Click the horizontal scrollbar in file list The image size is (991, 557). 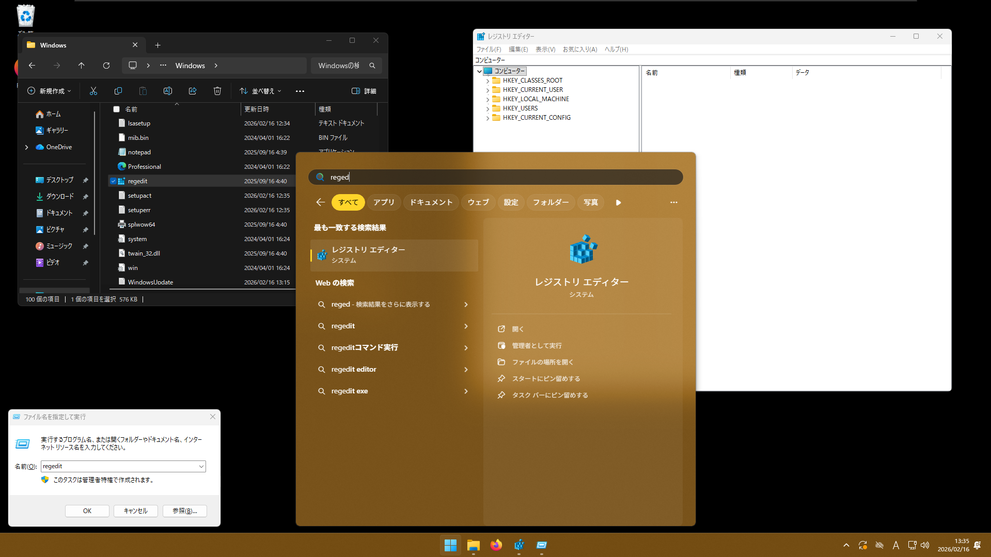coord(201,289)
